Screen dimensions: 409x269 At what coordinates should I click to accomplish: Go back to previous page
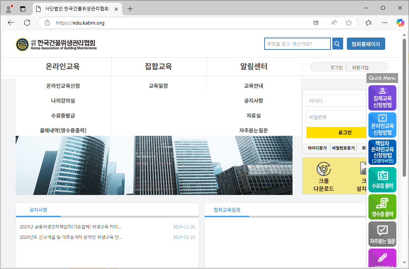tap(11, 23)
